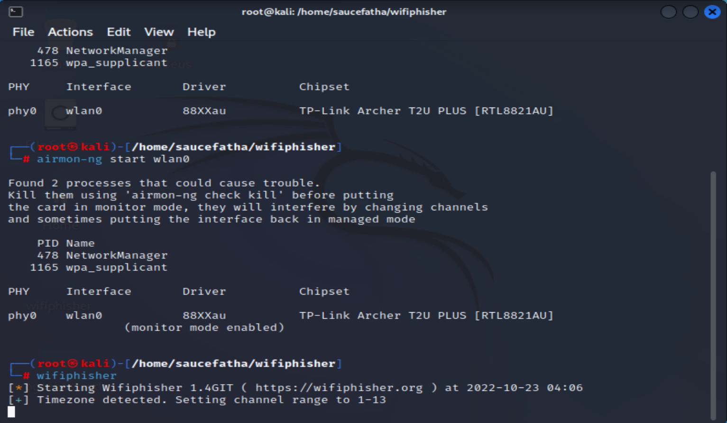This screenshot has width=727, height=423.
Task: Open the Edit menu
Action: [118, 32]
